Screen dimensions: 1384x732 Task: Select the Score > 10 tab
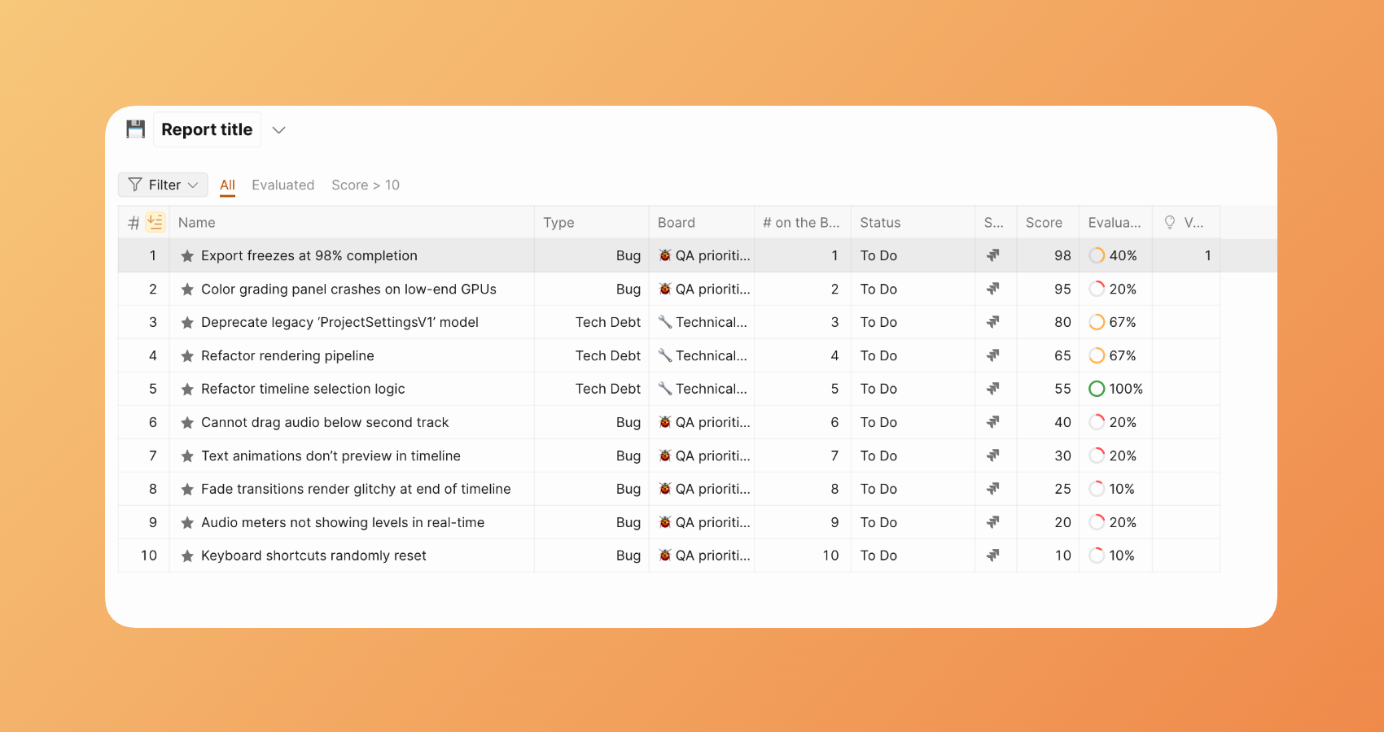[366, 185]
